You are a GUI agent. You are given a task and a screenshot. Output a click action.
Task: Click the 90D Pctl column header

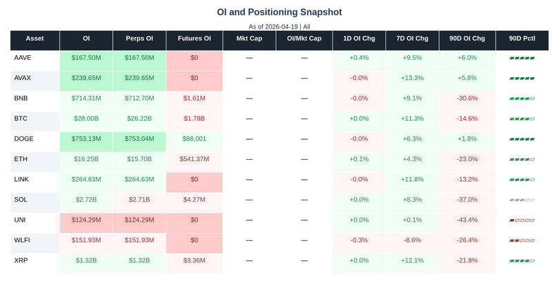(x=522, y=39)
